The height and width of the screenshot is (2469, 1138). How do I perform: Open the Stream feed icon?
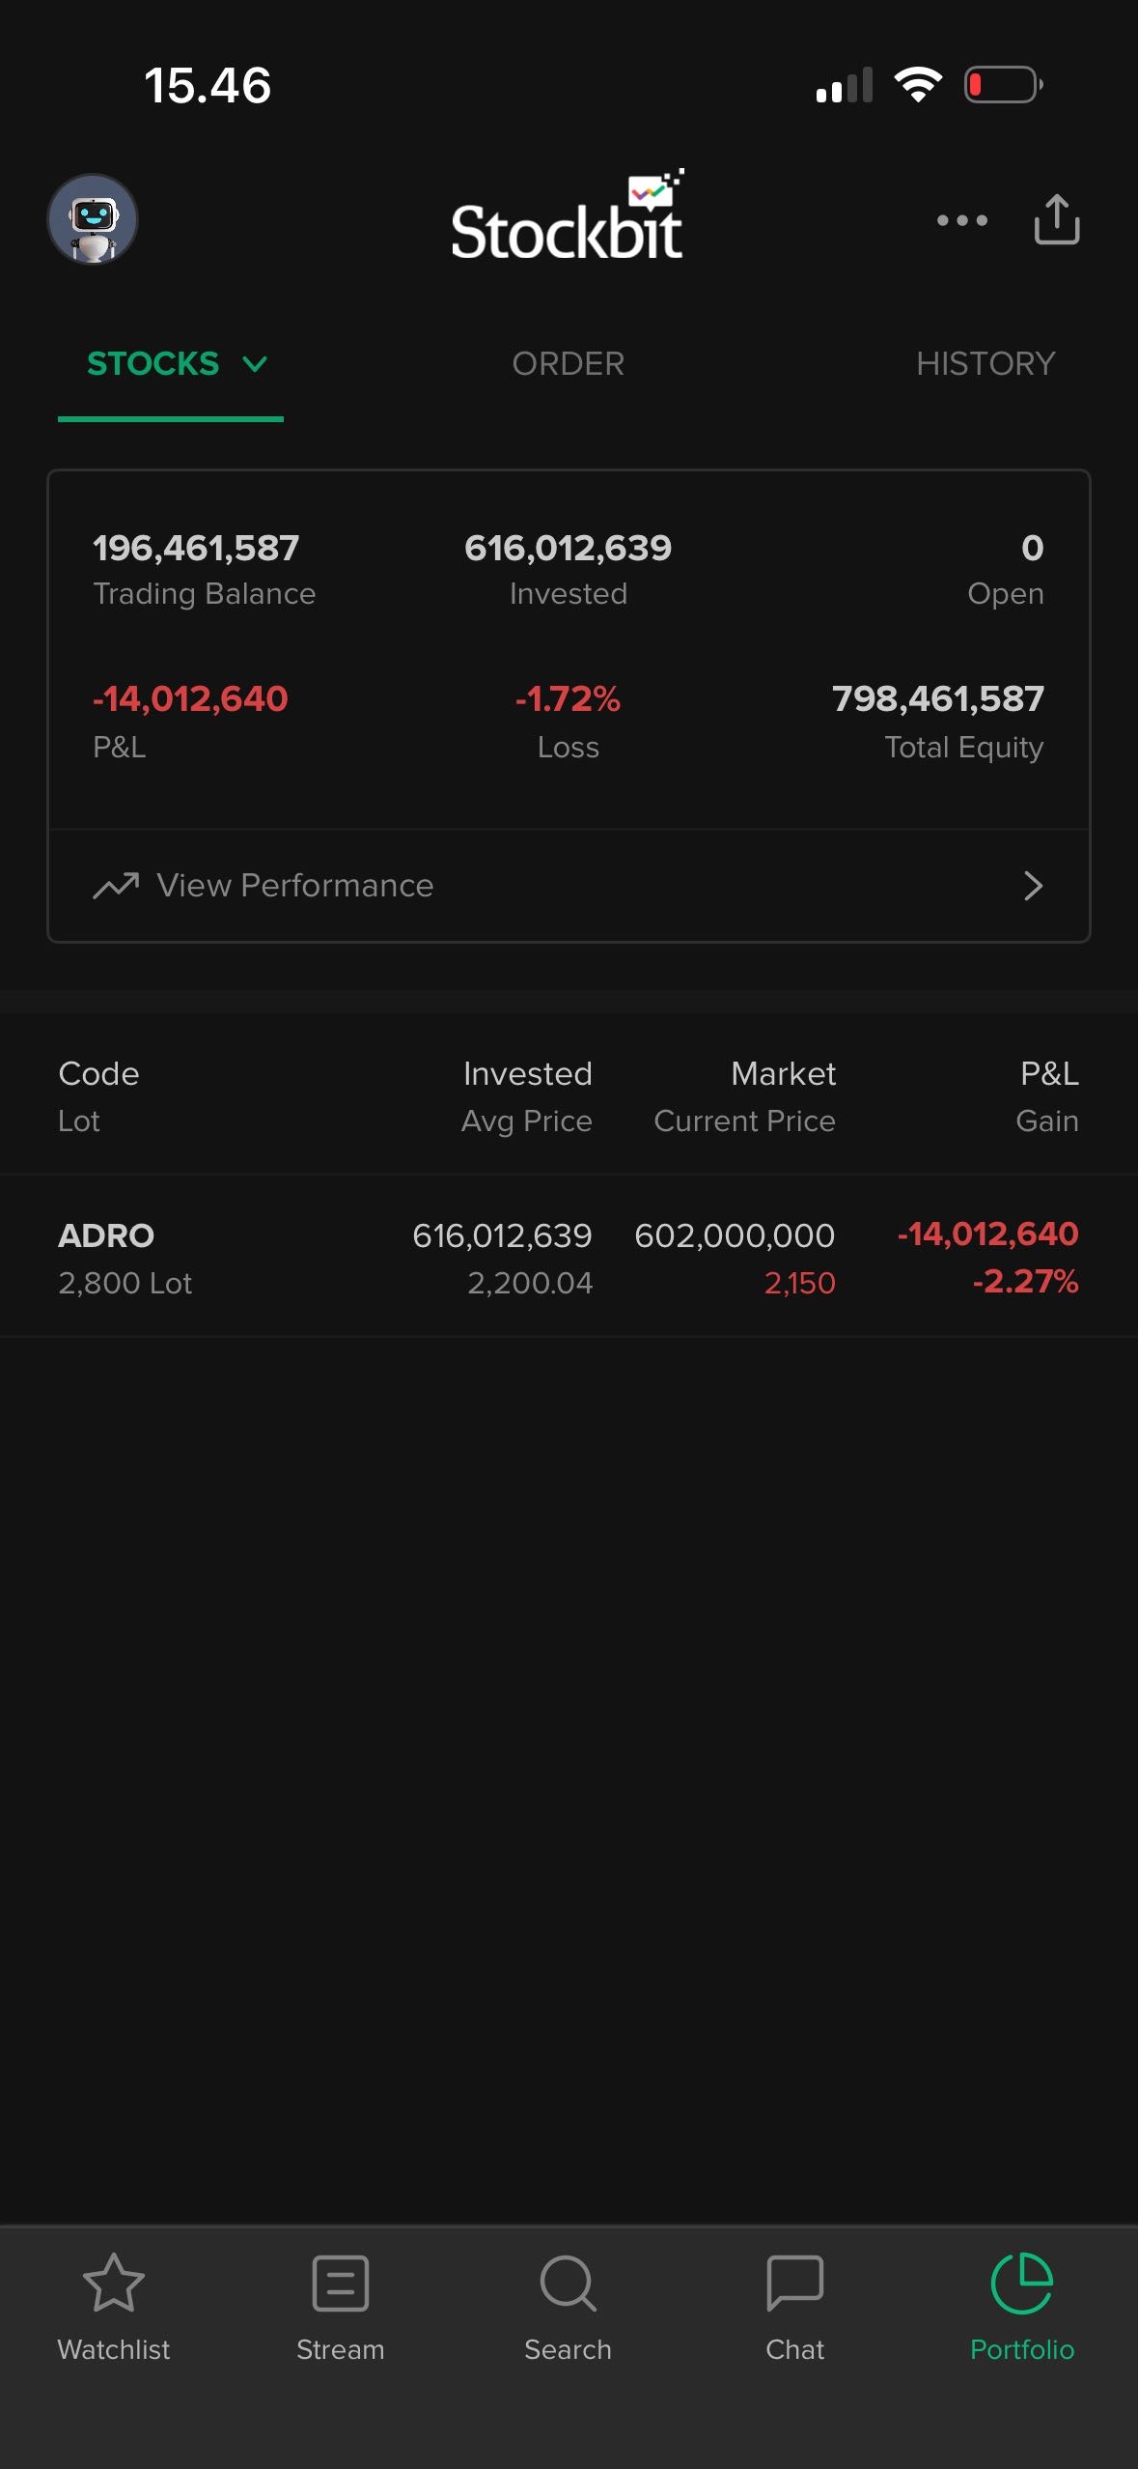click(341, 2284)
